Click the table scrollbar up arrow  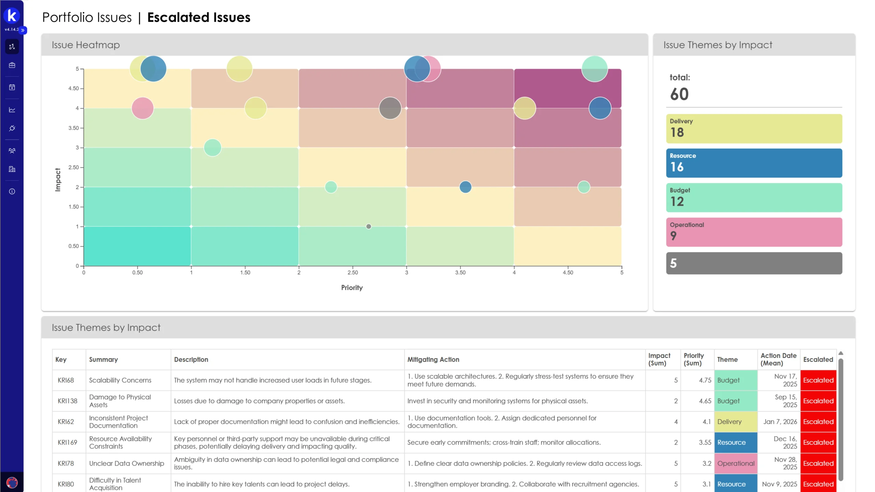(841, 353)
